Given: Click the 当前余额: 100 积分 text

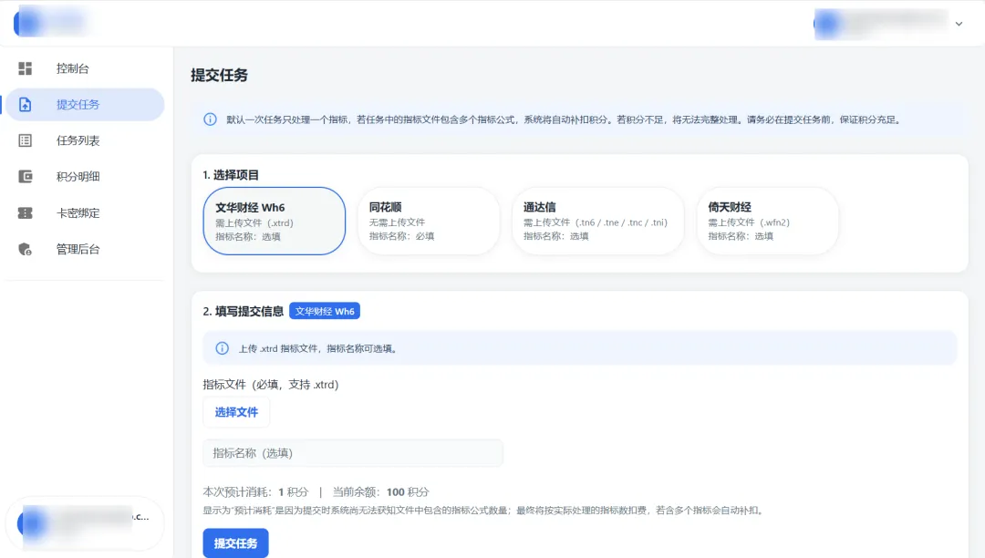Looking at the screenshot, I should pyautogui.click(x=380, y=492).
